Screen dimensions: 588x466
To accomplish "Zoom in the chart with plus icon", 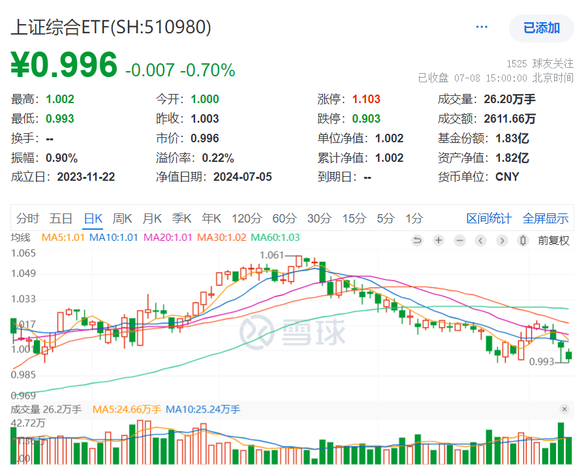I will tap(439, 240).
